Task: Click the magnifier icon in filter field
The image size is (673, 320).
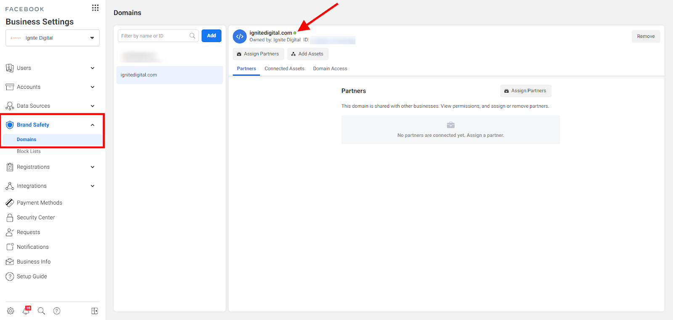Action: coord(192,36)
